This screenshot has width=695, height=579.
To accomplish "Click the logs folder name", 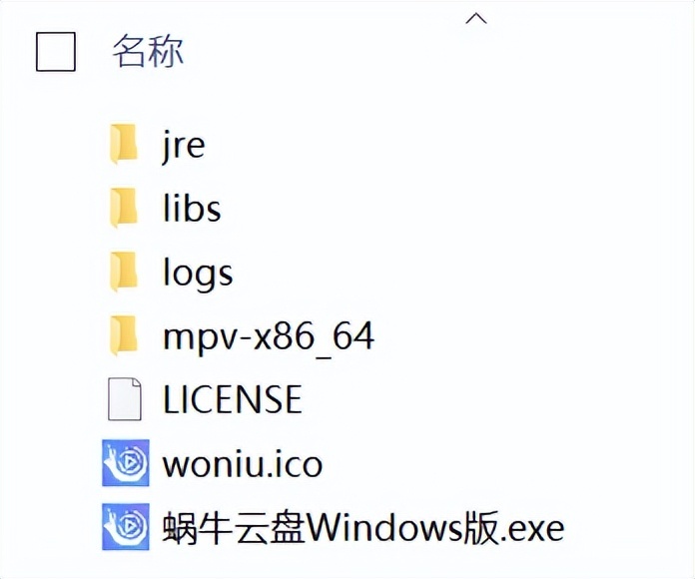I will tap(198, 273).
